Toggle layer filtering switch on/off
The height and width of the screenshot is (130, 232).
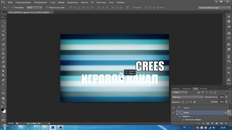coord(227,92)
